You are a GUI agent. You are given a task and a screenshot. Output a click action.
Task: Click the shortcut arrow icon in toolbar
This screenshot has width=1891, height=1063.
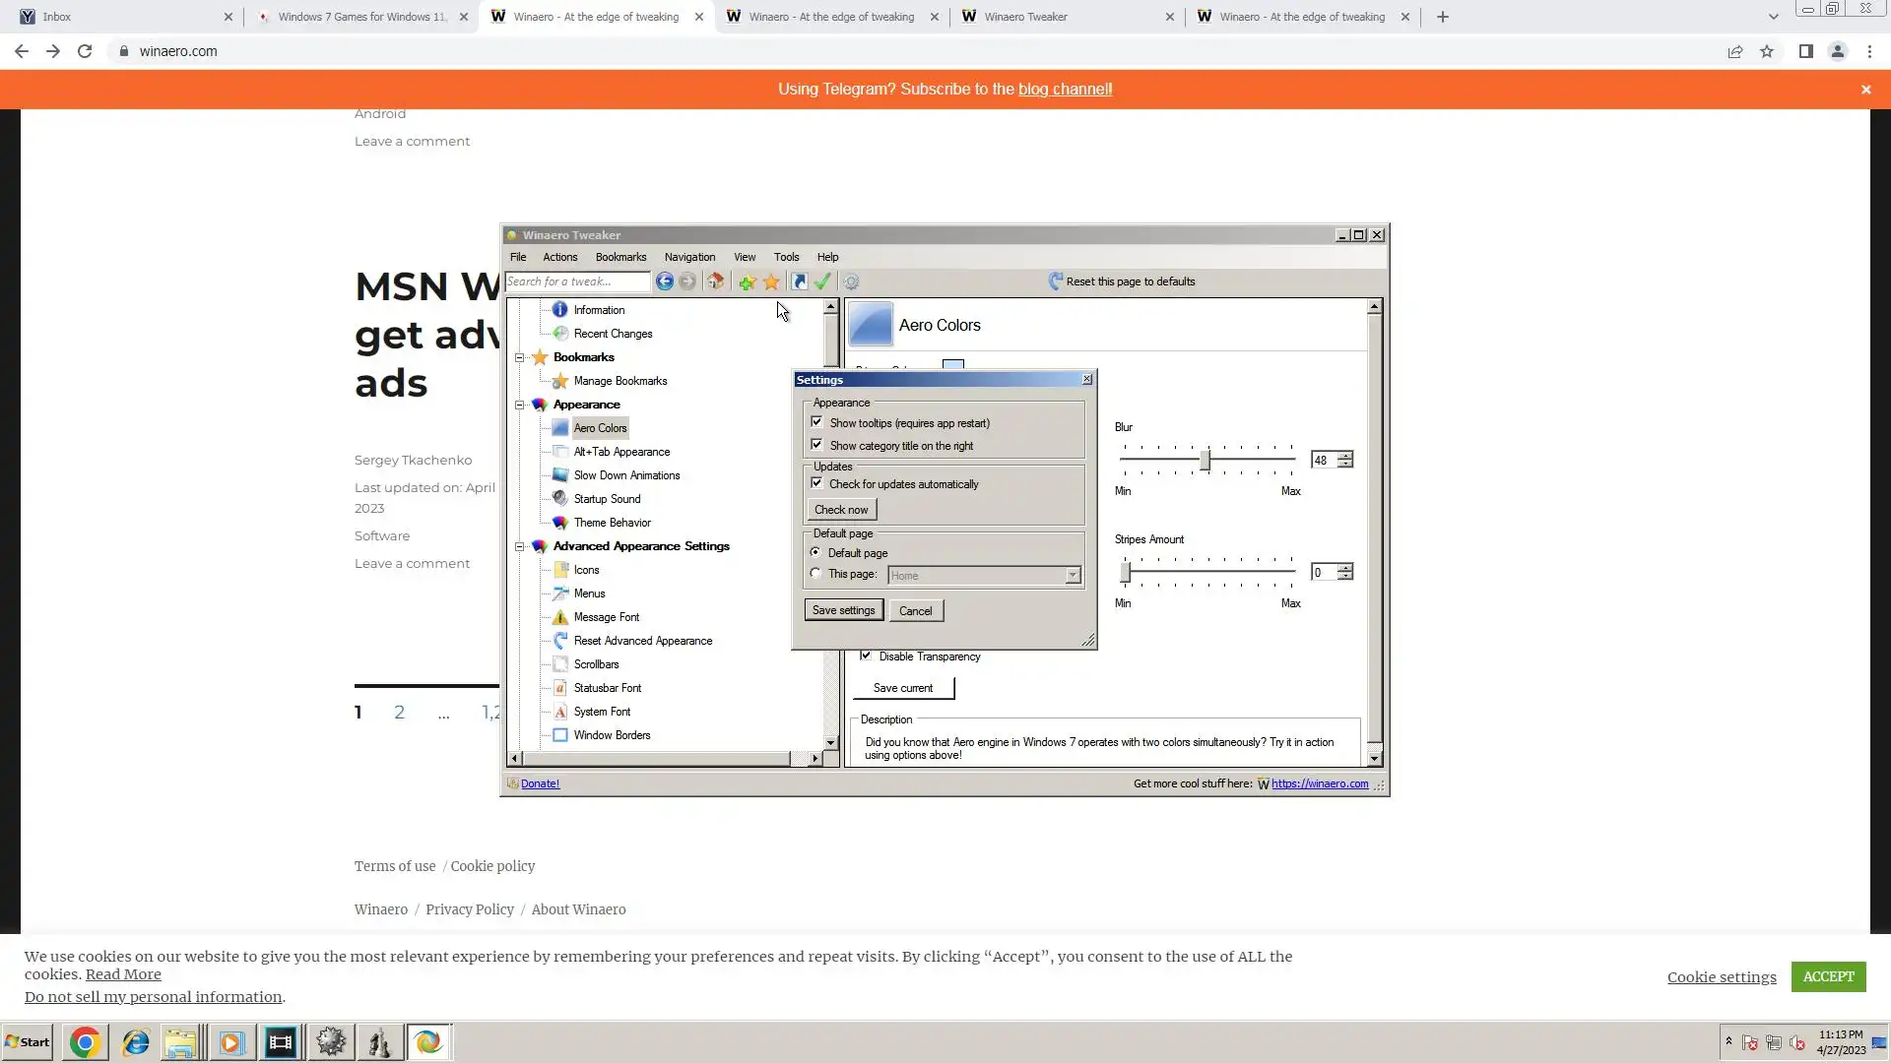coord(800,282)
